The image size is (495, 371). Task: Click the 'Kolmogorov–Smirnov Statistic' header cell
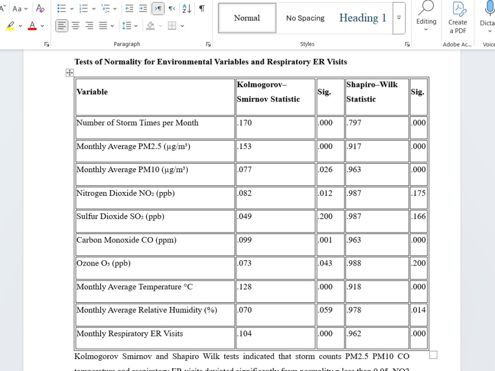[x=275, y=97]
